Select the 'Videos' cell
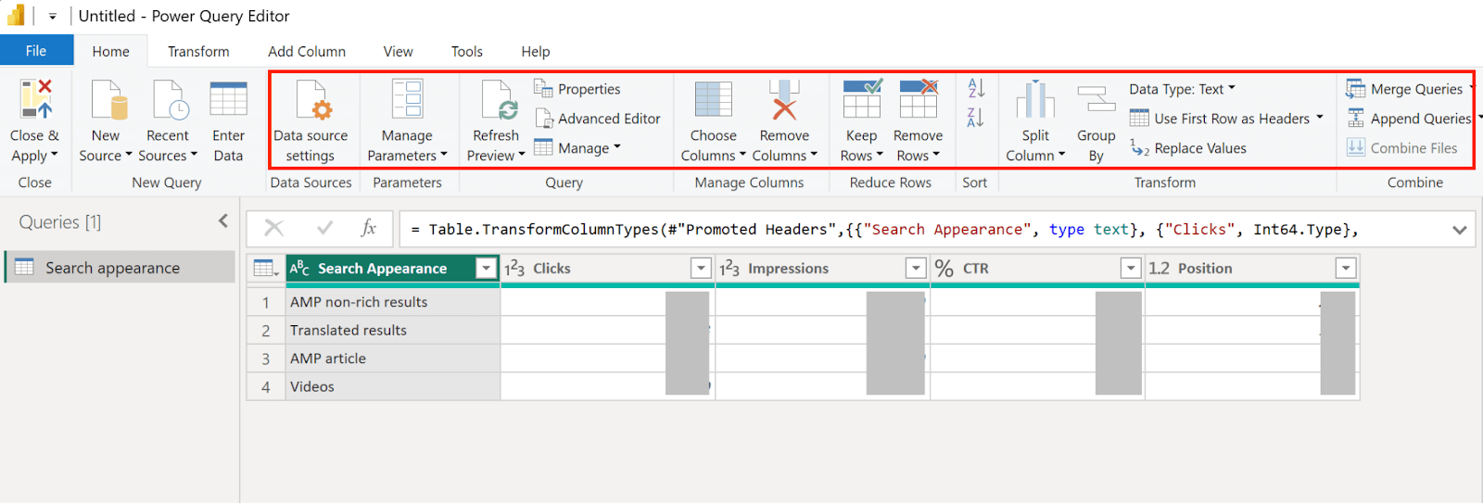This screenshot has width=1483, height=504. 393,386
